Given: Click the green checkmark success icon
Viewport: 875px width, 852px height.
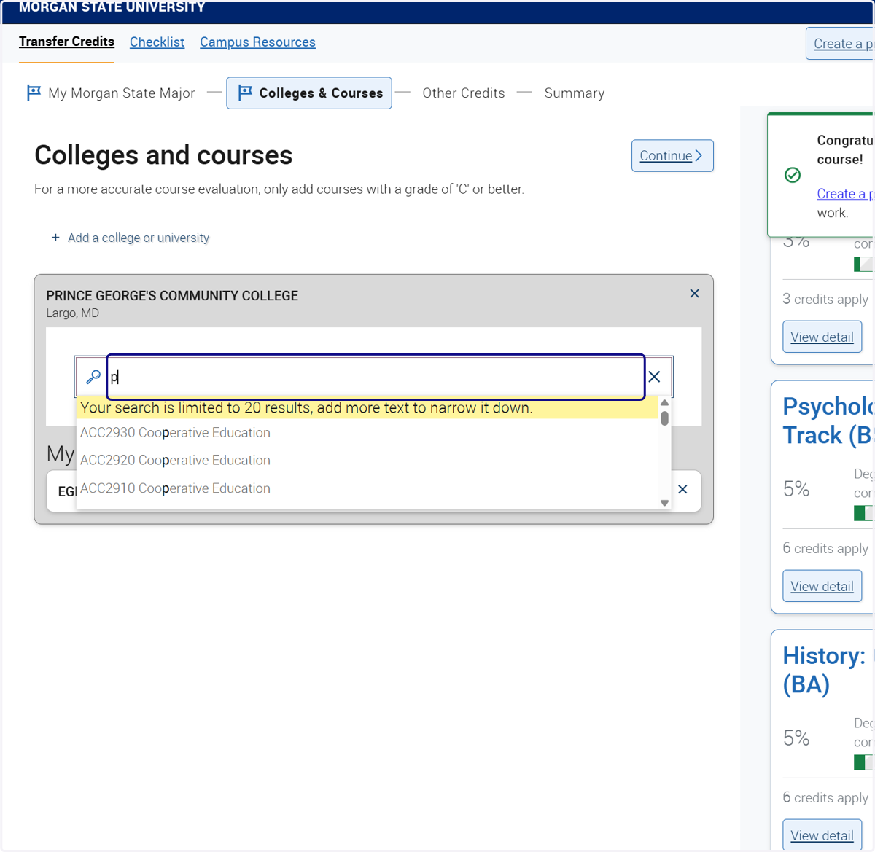Looking at the screenshot, I should coord(793,175).
